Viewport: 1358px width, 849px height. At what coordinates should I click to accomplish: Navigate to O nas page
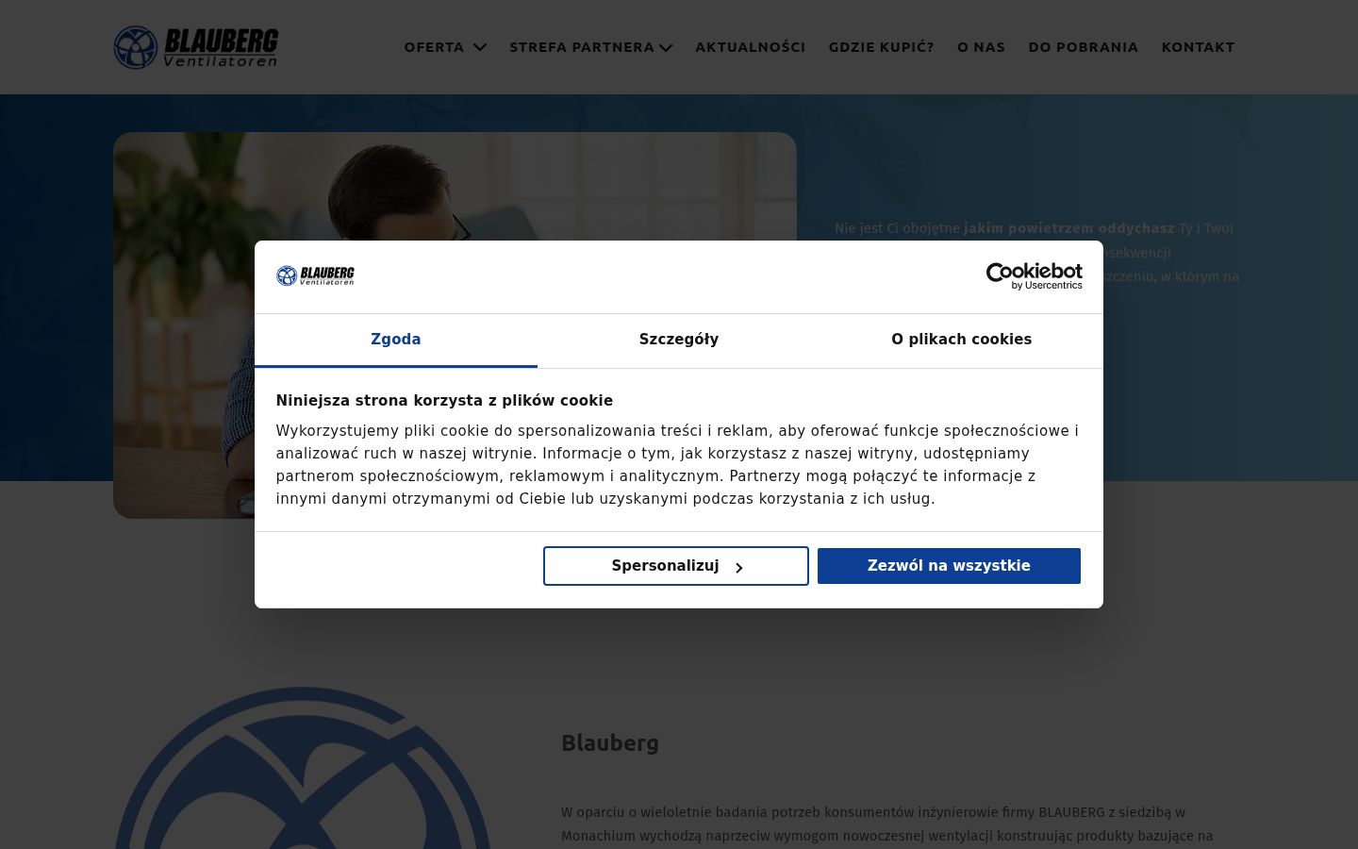coord(982,47)
